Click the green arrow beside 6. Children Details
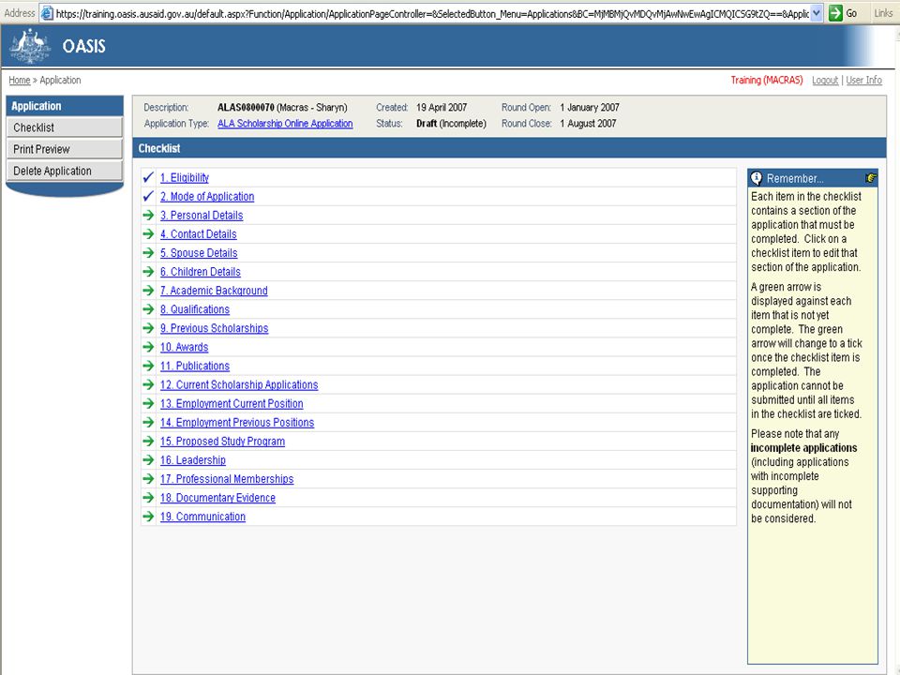This screenshot has height=675, width=900. 148,272
